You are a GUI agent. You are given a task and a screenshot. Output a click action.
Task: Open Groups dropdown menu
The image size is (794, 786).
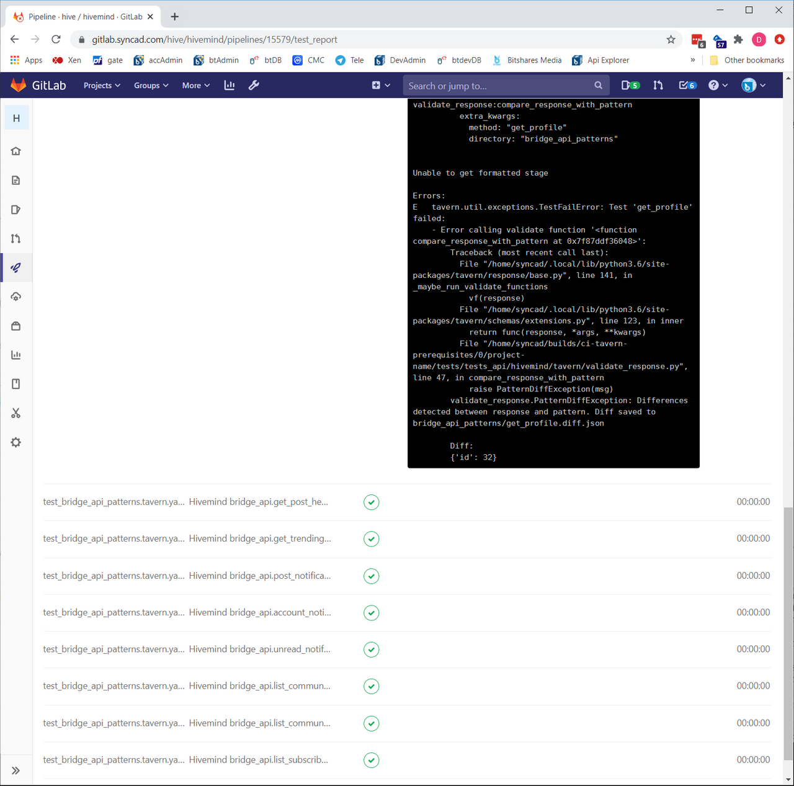[x=151, y=86]
